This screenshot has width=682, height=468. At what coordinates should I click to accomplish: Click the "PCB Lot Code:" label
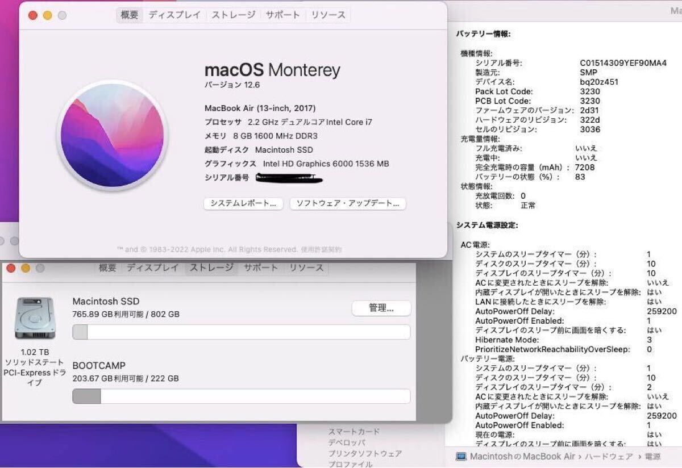pyautogui.click(x=503, y=101)
